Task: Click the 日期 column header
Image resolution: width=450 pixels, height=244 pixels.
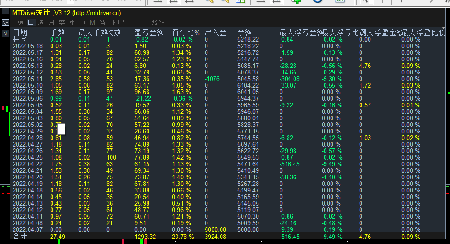Action: click(x=20, y=32)
